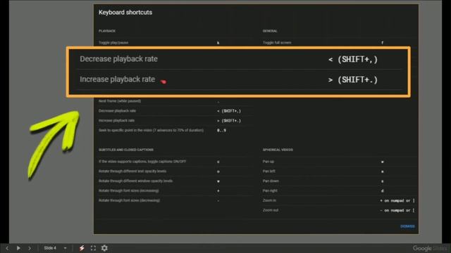Screen dimensions: 451x253
Task: Click the Google Slides logo
Action: pos(430,248)
